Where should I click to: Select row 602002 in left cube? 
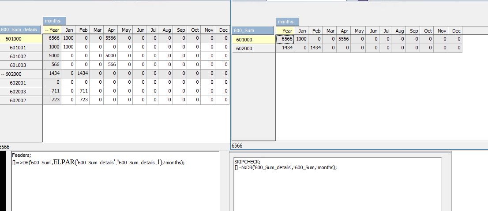pos(18,100)
